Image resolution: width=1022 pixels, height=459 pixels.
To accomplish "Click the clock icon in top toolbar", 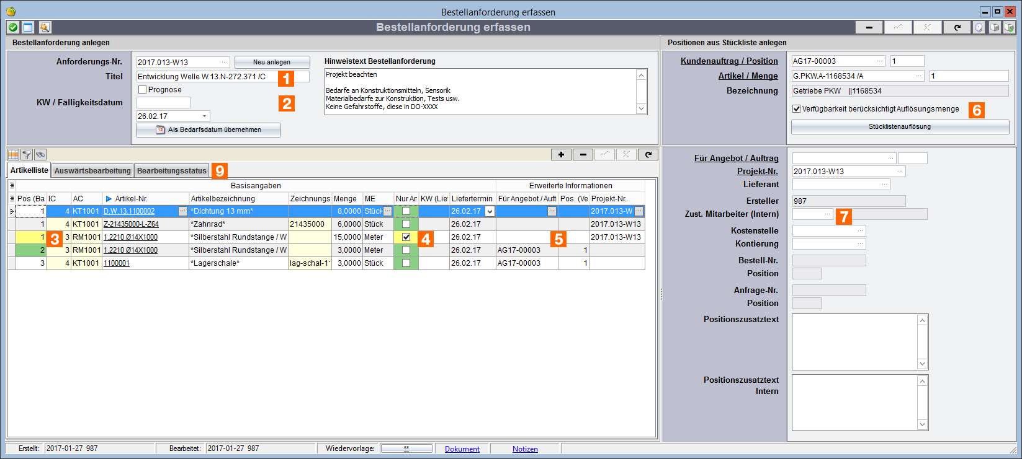I will pyautogui.click(x=979, y=27).
